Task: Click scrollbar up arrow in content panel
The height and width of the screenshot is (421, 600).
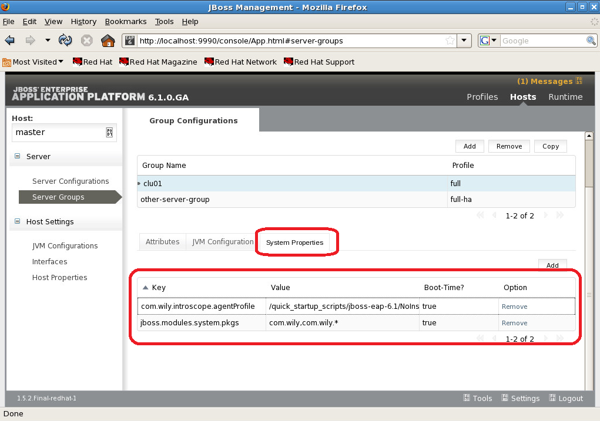Action: (589, 136)
